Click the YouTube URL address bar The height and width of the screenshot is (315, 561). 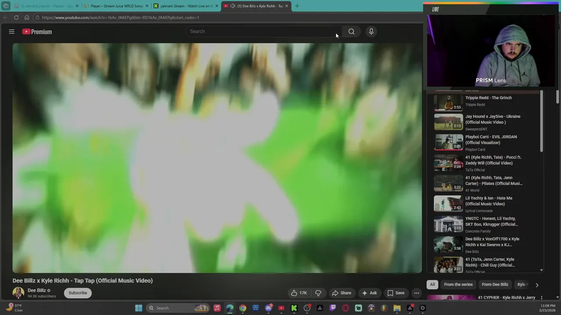(228, 17)
